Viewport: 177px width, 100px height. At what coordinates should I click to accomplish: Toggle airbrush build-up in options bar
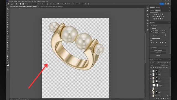click(58, 4)
